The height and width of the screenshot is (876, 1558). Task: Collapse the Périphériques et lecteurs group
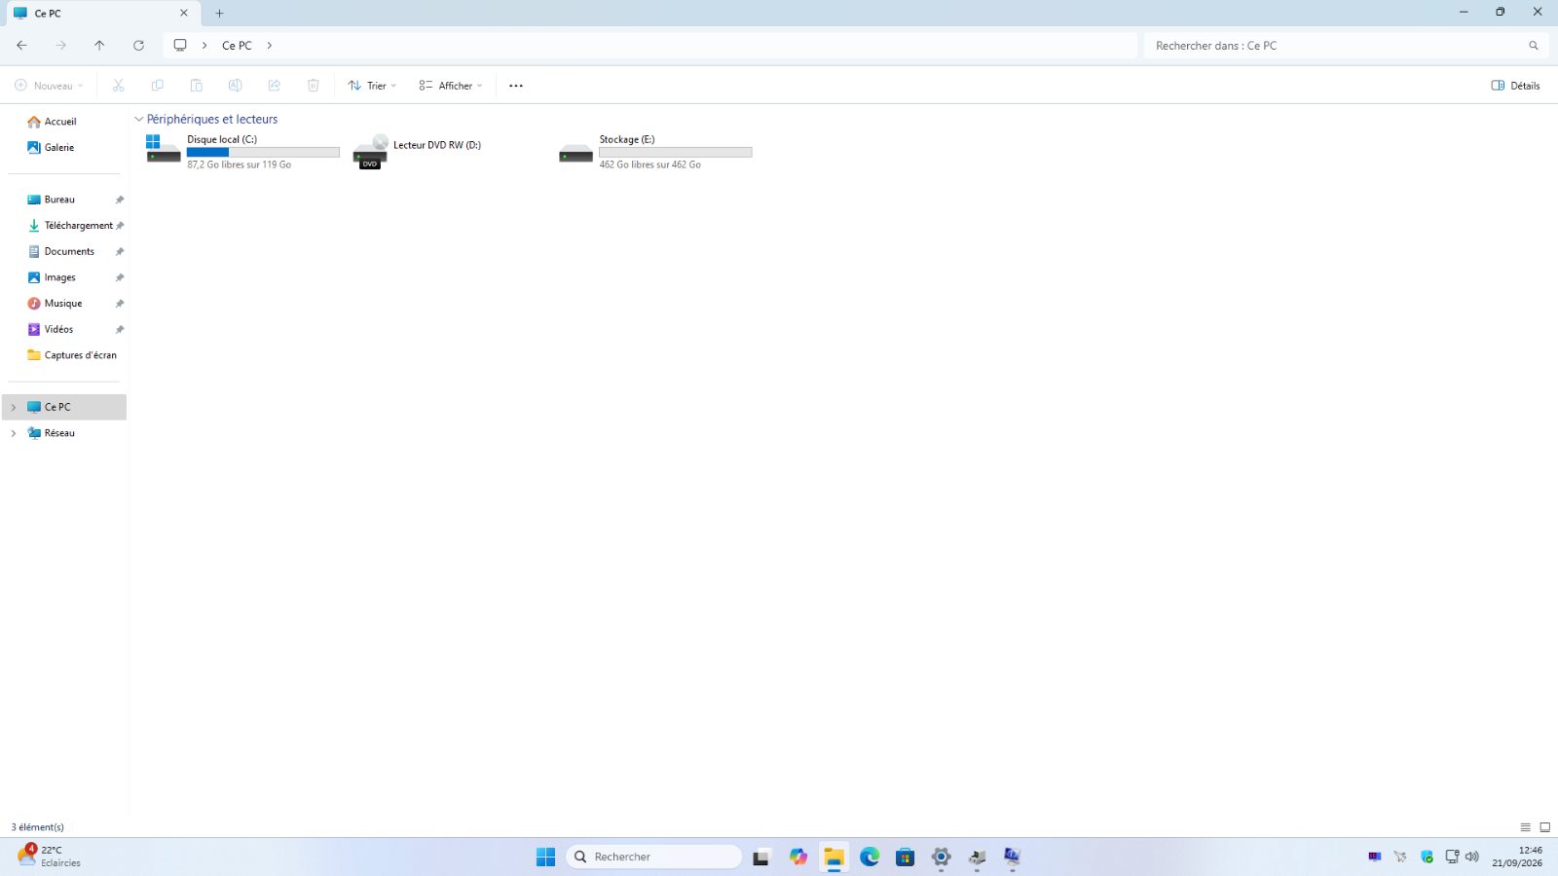[138, 120]
